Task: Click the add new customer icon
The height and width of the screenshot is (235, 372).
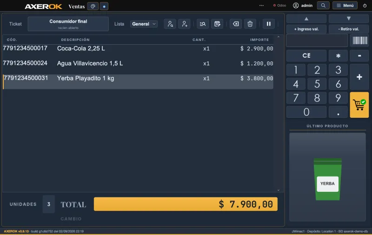Action: point(184,24)
